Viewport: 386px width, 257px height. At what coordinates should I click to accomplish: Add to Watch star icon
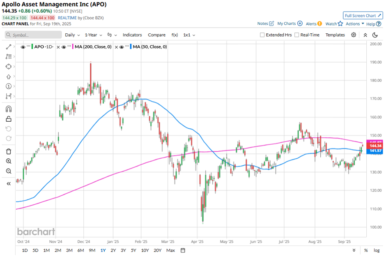click(x=340, y=23)
